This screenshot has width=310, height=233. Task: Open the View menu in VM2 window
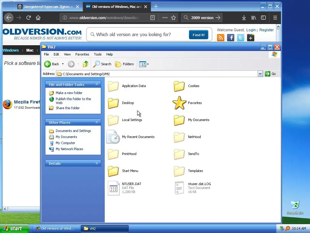point(67,54)
